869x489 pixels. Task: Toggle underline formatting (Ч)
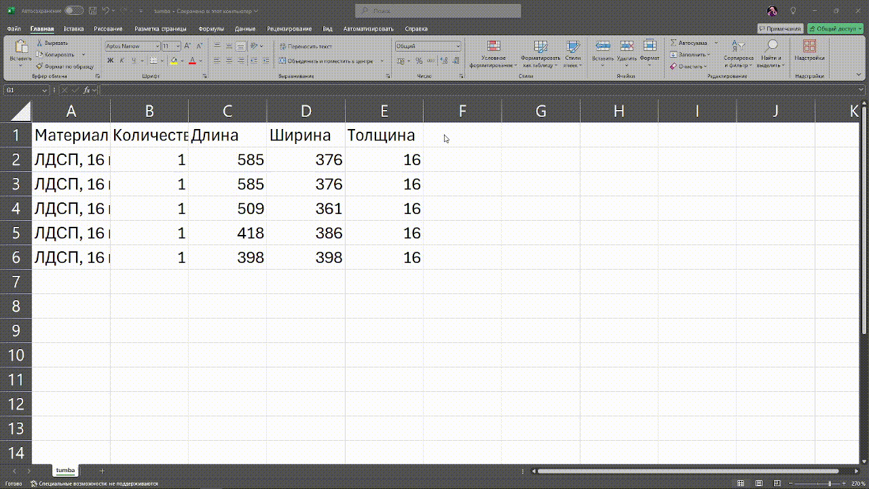click(x=133, y=60)
